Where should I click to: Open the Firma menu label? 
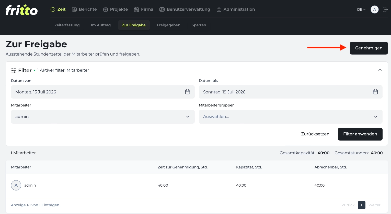[147, 9]
